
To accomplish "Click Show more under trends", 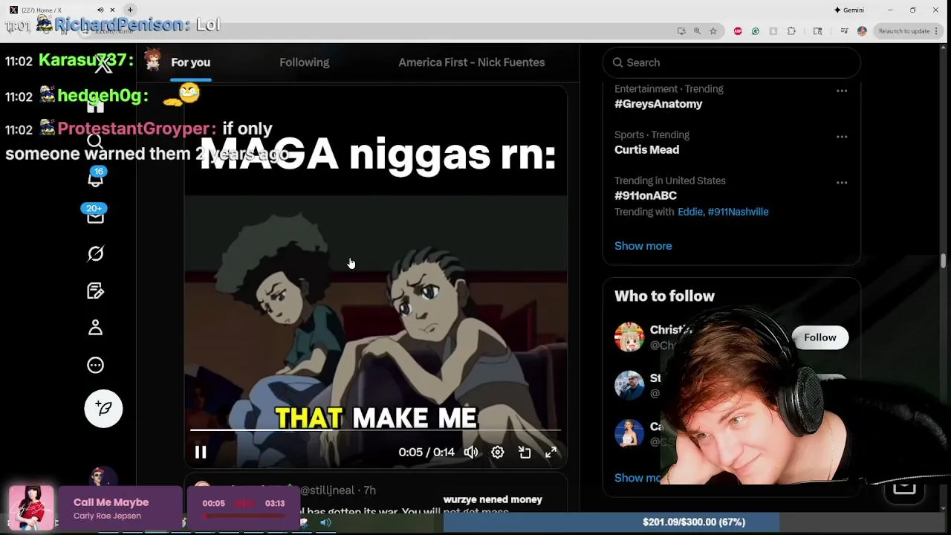I will 643,246.
